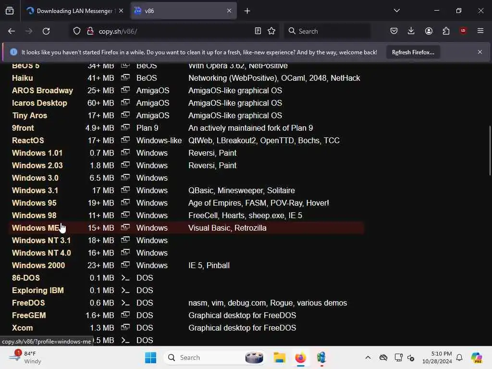This screenshot has width=492, height=369.
Task: Open uBlock Origin extension icon
Action: [x=463, y=31]
